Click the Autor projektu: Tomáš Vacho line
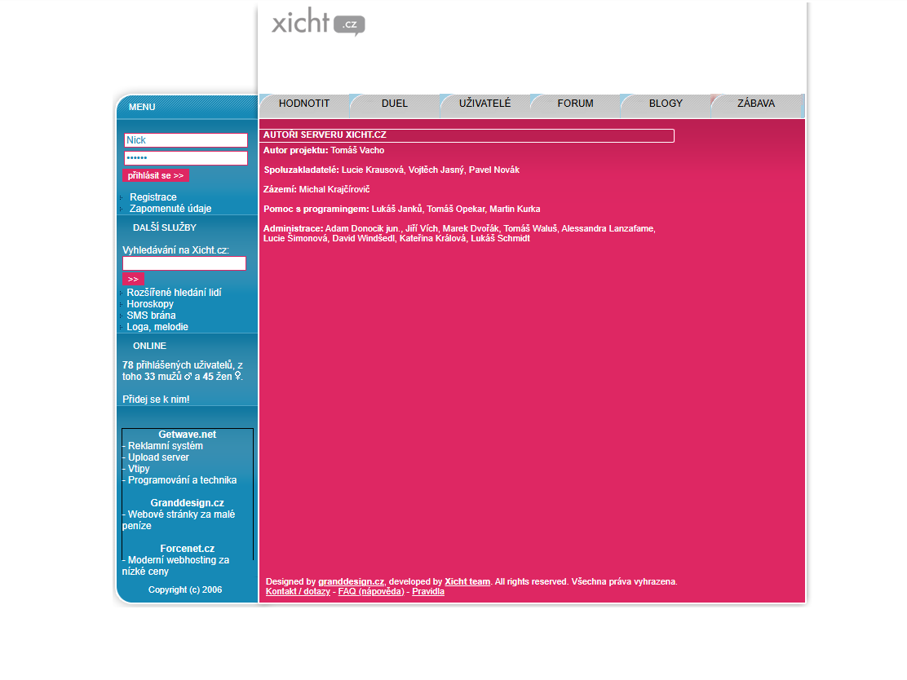Viewport: 907px width, 680px height. point(324,150)
